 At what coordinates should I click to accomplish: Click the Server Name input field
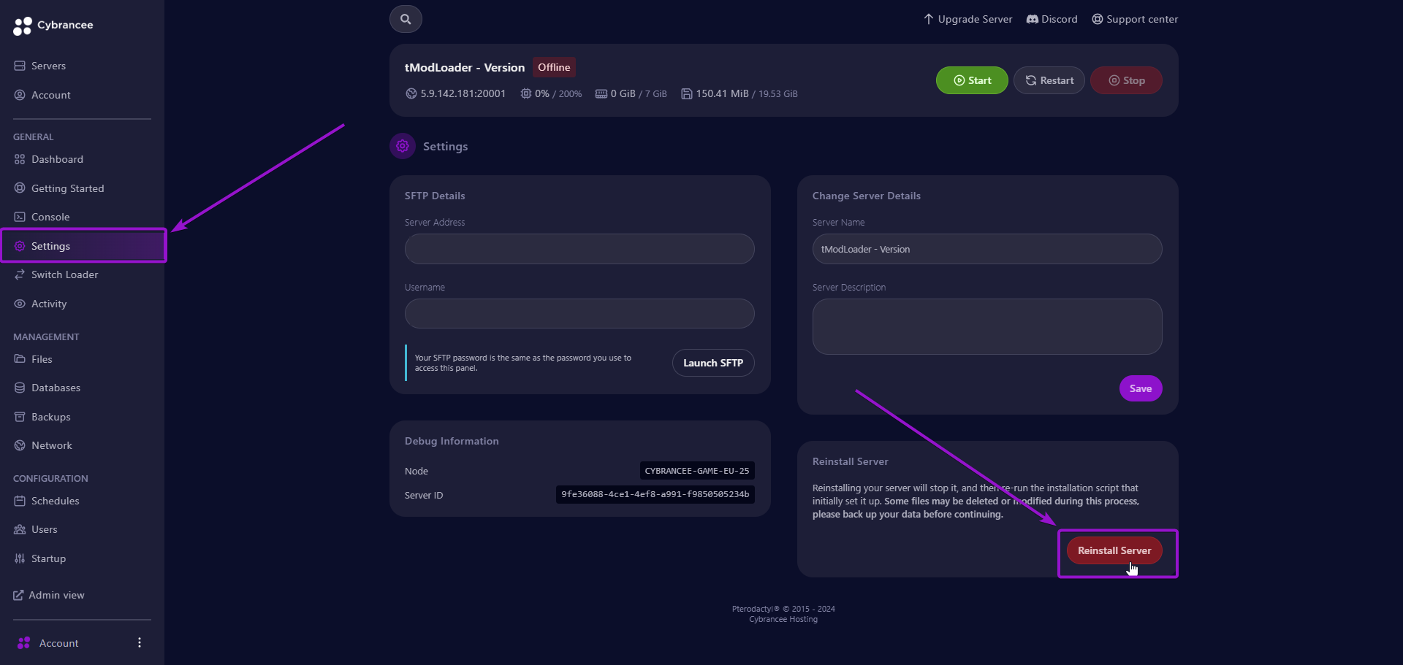click(986, 249)
